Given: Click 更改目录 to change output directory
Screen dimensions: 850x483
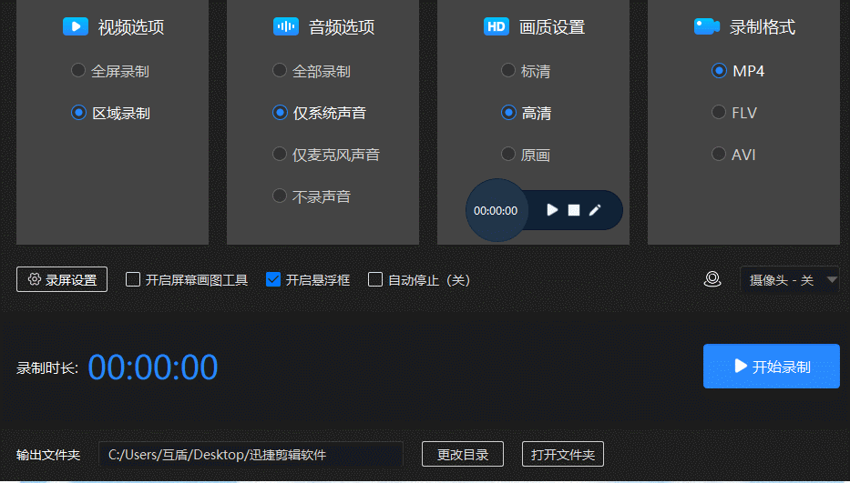Looking at the screenshot, I should click(463, 454).
